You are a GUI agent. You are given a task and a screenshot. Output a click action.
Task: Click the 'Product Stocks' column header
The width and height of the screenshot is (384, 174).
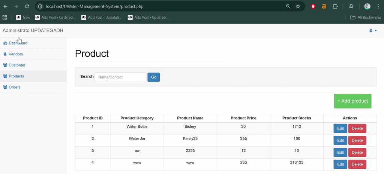coord(297,118)
